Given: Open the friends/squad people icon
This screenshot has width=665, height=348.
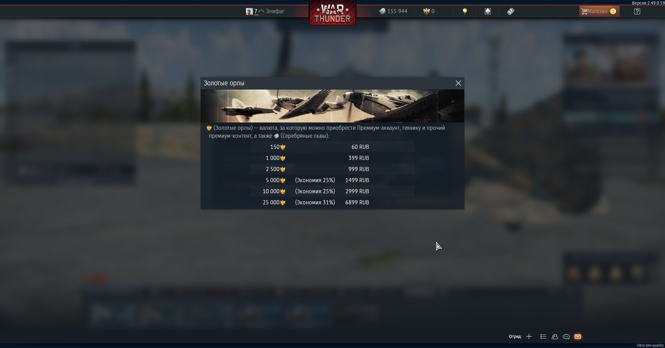Looking at the screenshot, I should (555, 337).
